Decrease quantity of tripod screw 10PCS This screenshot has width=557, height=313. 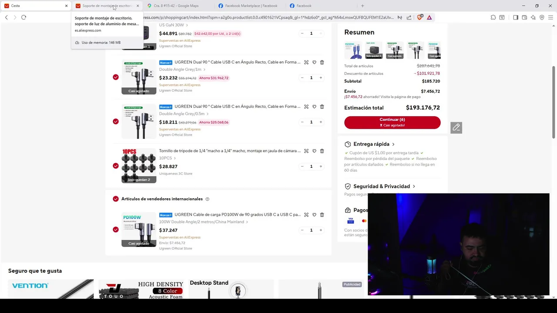coord(302,166)
